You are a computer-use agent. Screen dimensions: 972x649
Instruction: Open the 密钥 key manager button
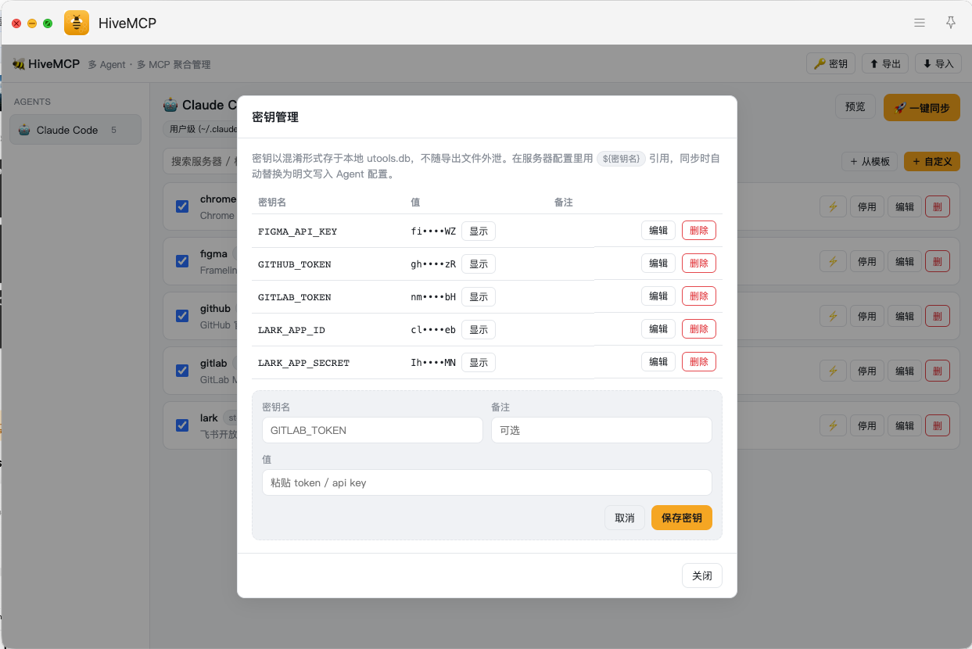(x=830, y=63)
